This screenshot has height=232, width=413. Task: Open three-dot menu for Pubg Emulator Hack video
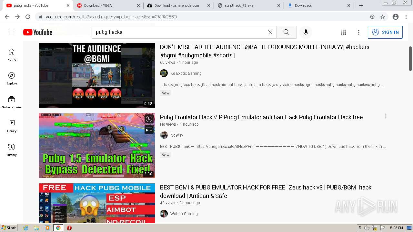coord(386,116)
